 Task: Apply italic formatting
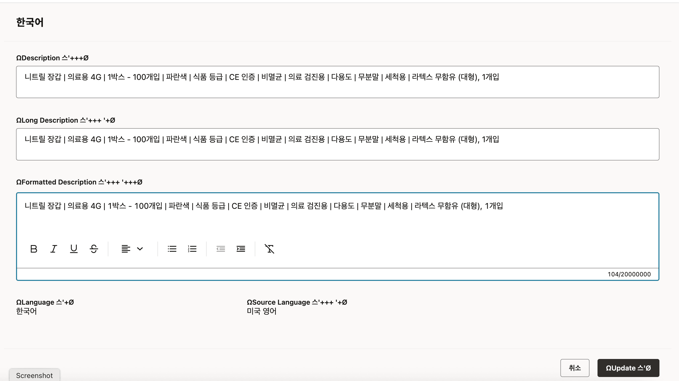pos(53,249)
